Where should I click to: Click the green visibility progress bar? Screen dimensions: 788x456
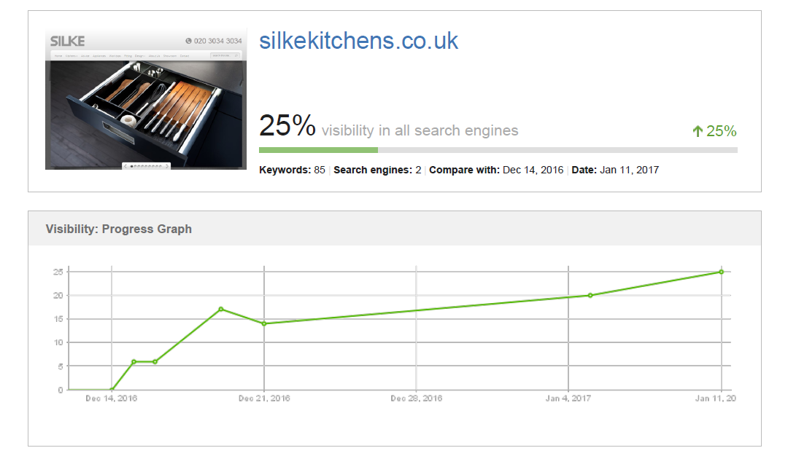point(318,150)
